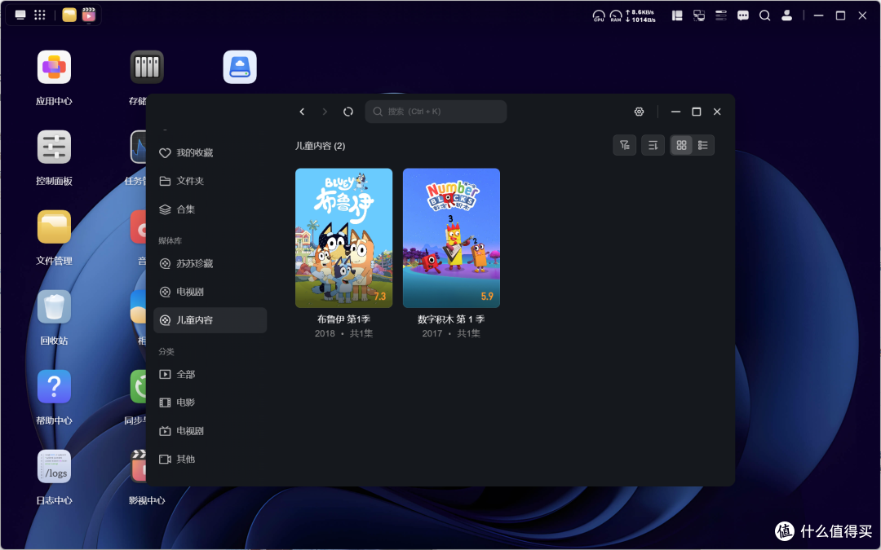Select the 儿童内容 media library
The height and width of the screenshot is (550, 881).
[210, 320]
